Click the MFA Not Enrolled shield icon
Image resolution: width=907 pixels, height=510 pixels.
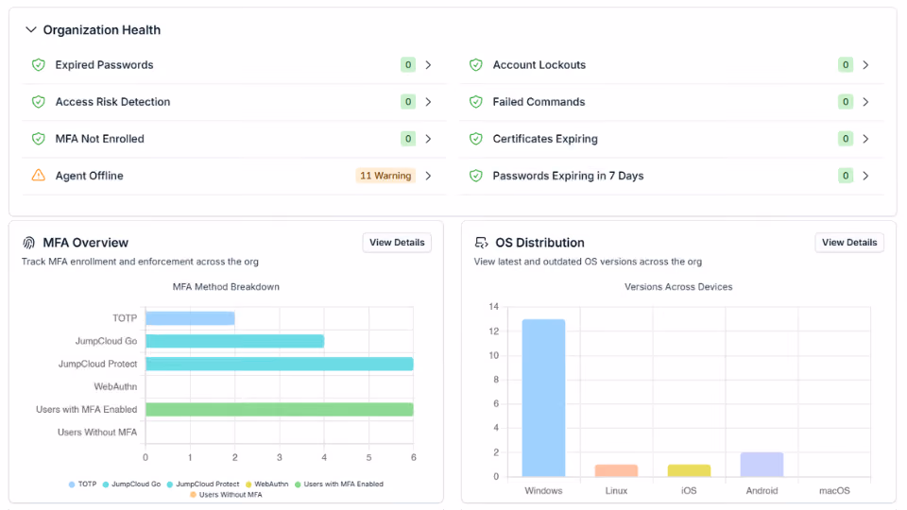point(38,139)
